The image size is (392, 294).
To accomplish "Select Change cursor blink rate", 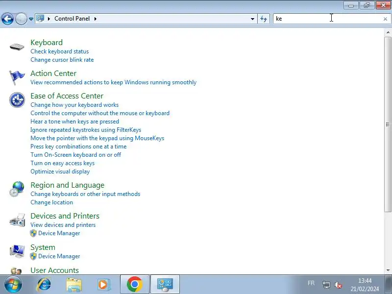I will pyautogui.click(x=62, y=60).
